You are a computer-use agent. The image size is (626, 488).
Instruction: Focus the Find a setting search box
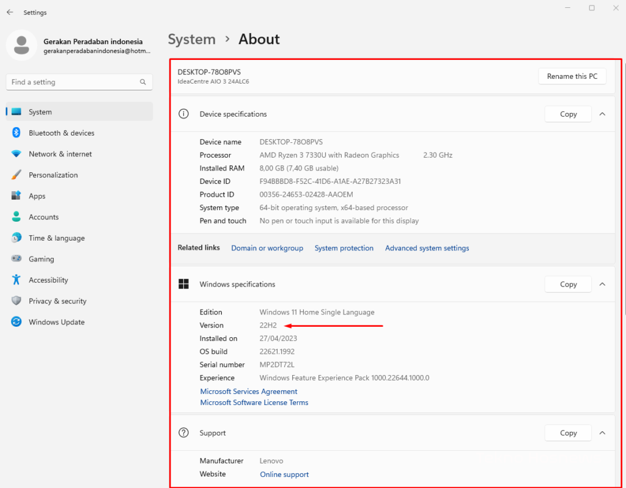pyautogui.click(x=79, y=82)
